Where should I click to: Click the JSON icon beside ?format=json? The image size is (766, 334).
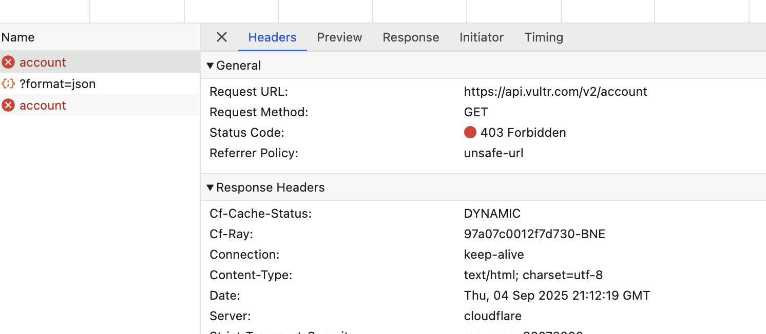click(x=8, y=84)
